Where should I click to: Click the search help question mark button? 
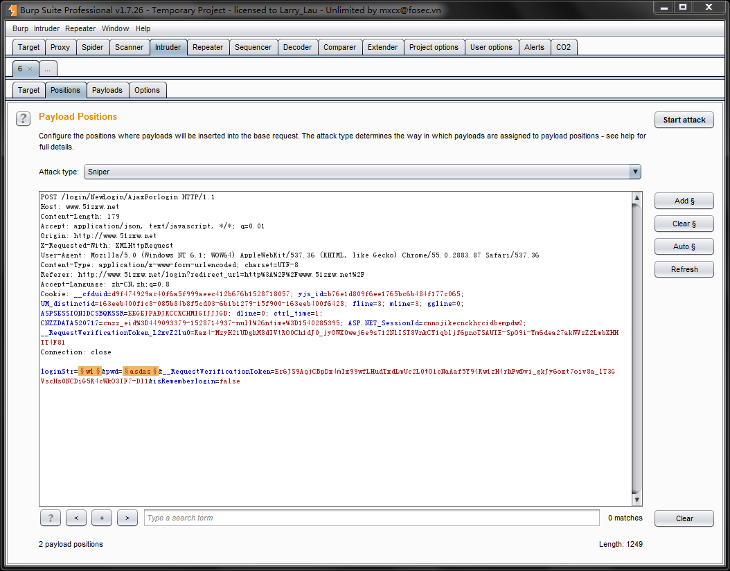[x=51, y=518]
